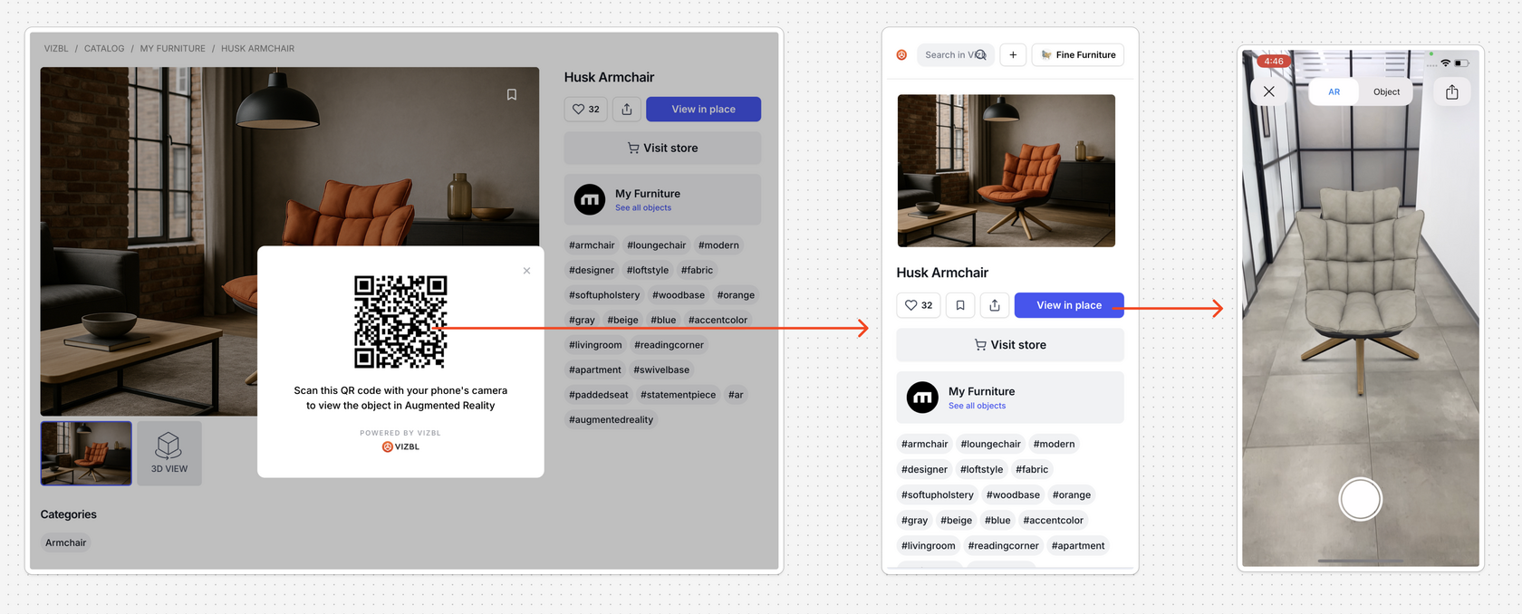The width and height of the screenshot is (1522, 614).
Task: Click the battery icon in AR view
Action: point(1461,62)
